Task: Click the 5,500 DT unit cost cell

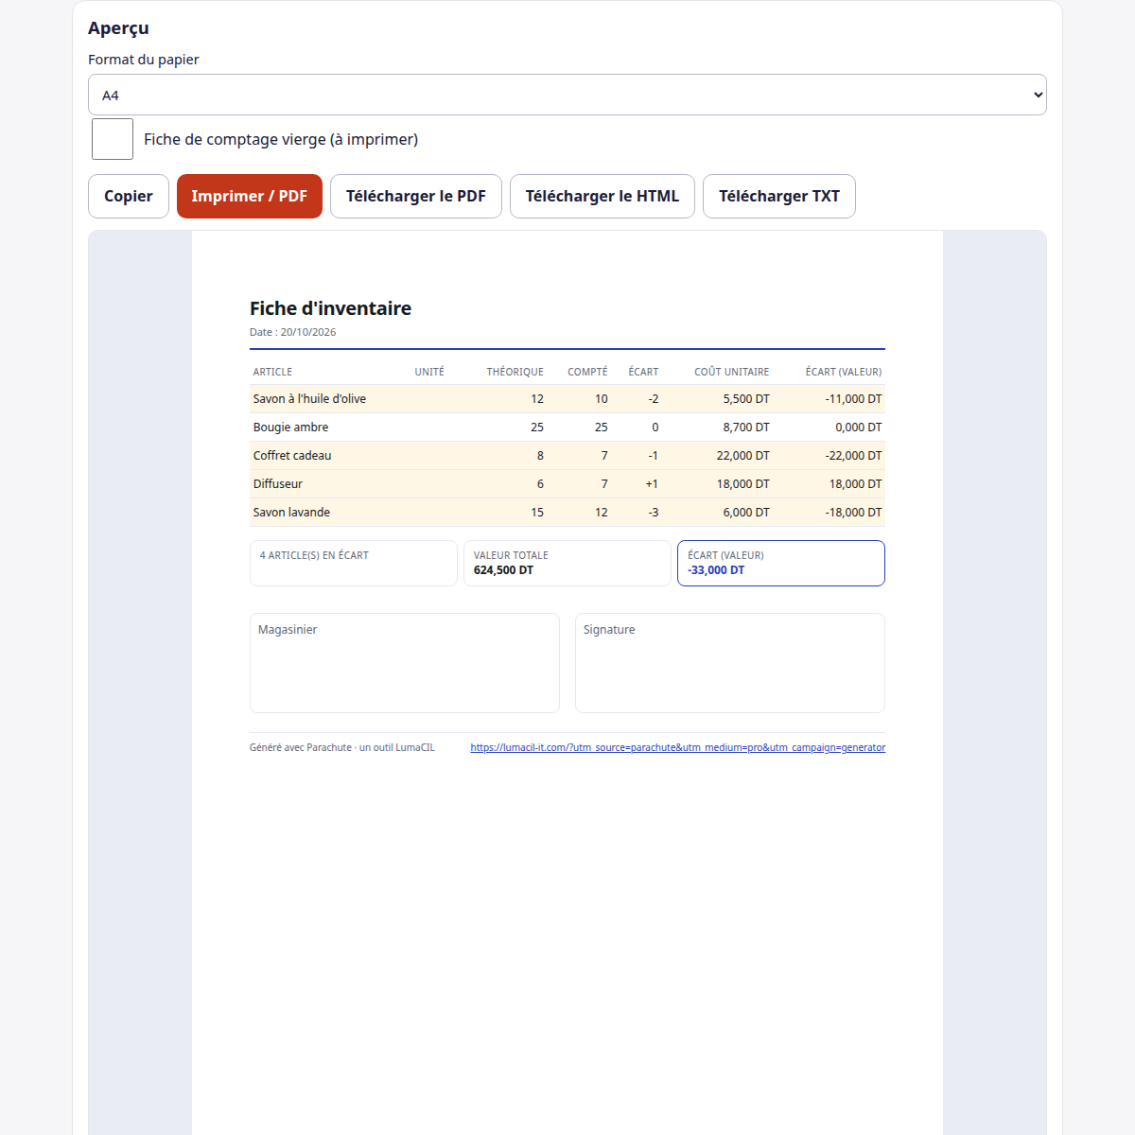Action: pyautogui.click(x=746, y=399)
